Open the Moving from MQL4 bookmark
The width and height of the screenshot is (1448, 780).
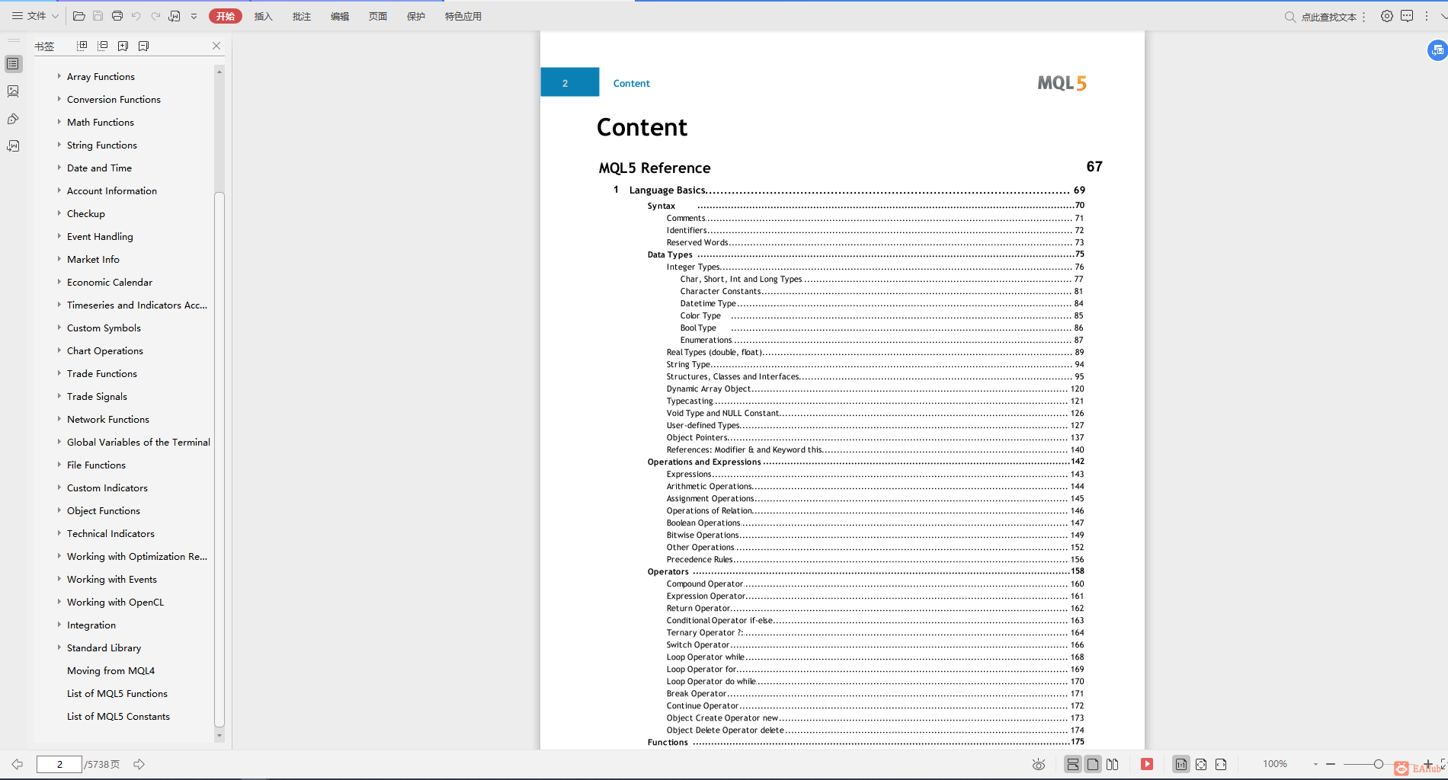point(111,671)
